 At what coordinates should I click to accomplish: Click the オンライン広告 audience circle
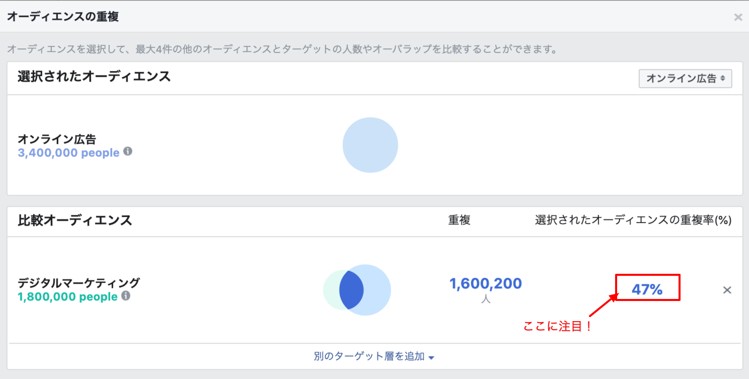370,145
